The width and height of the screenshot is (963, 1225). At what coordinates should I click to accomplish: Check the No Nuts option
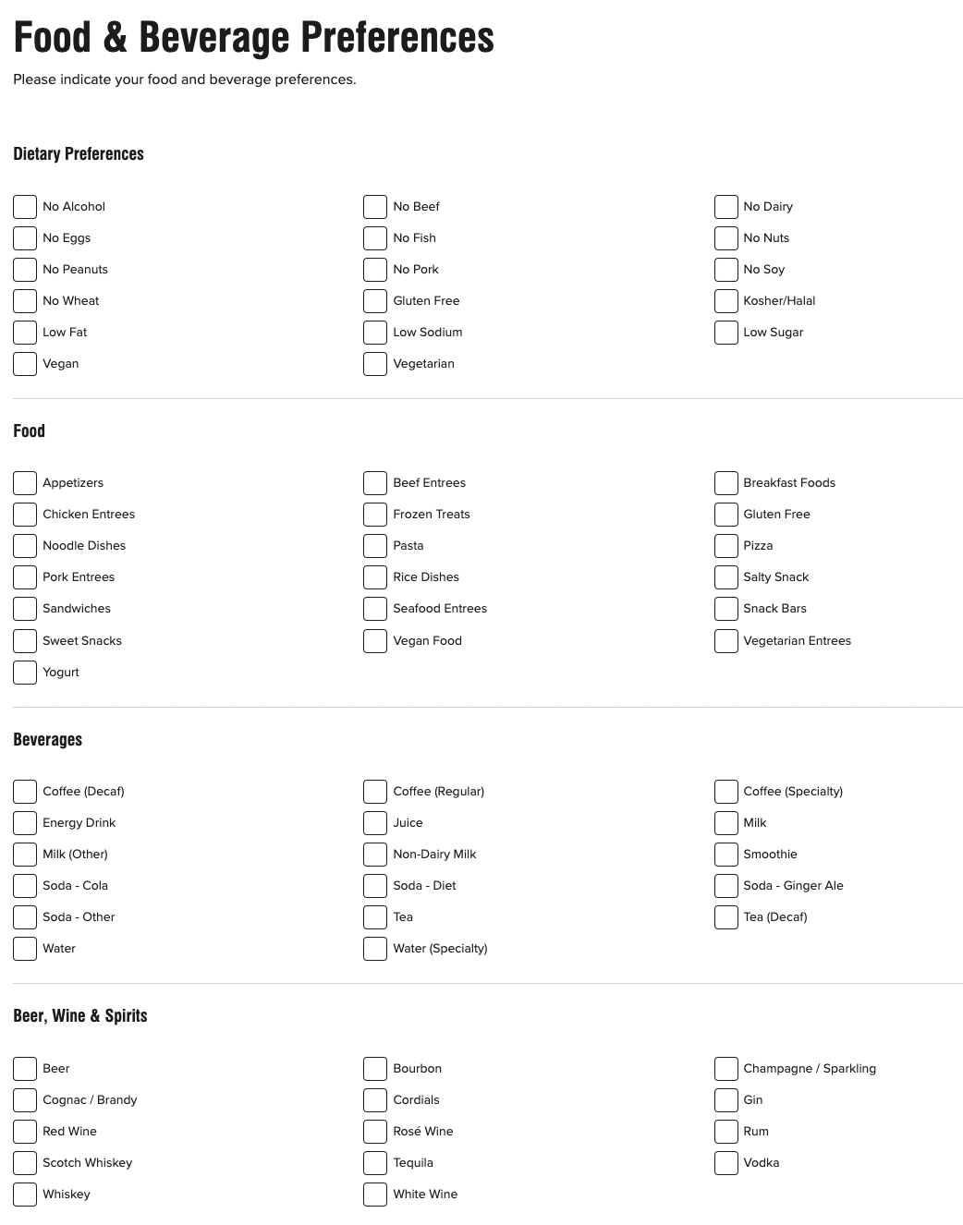[x=725, y=237]
